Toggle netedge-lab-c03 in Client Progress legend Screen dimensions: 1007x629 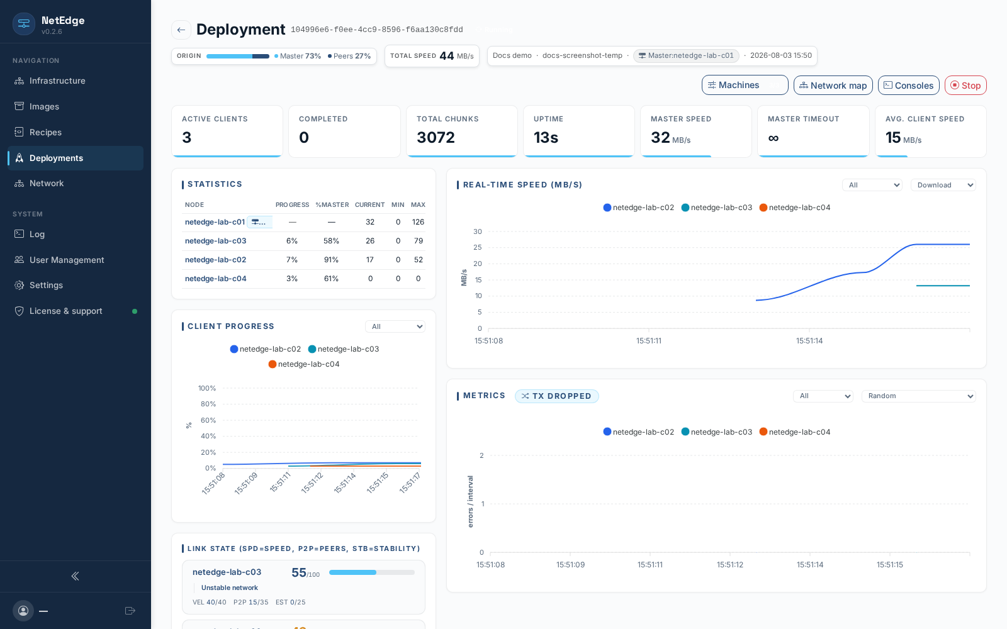(x=343, y=349)
